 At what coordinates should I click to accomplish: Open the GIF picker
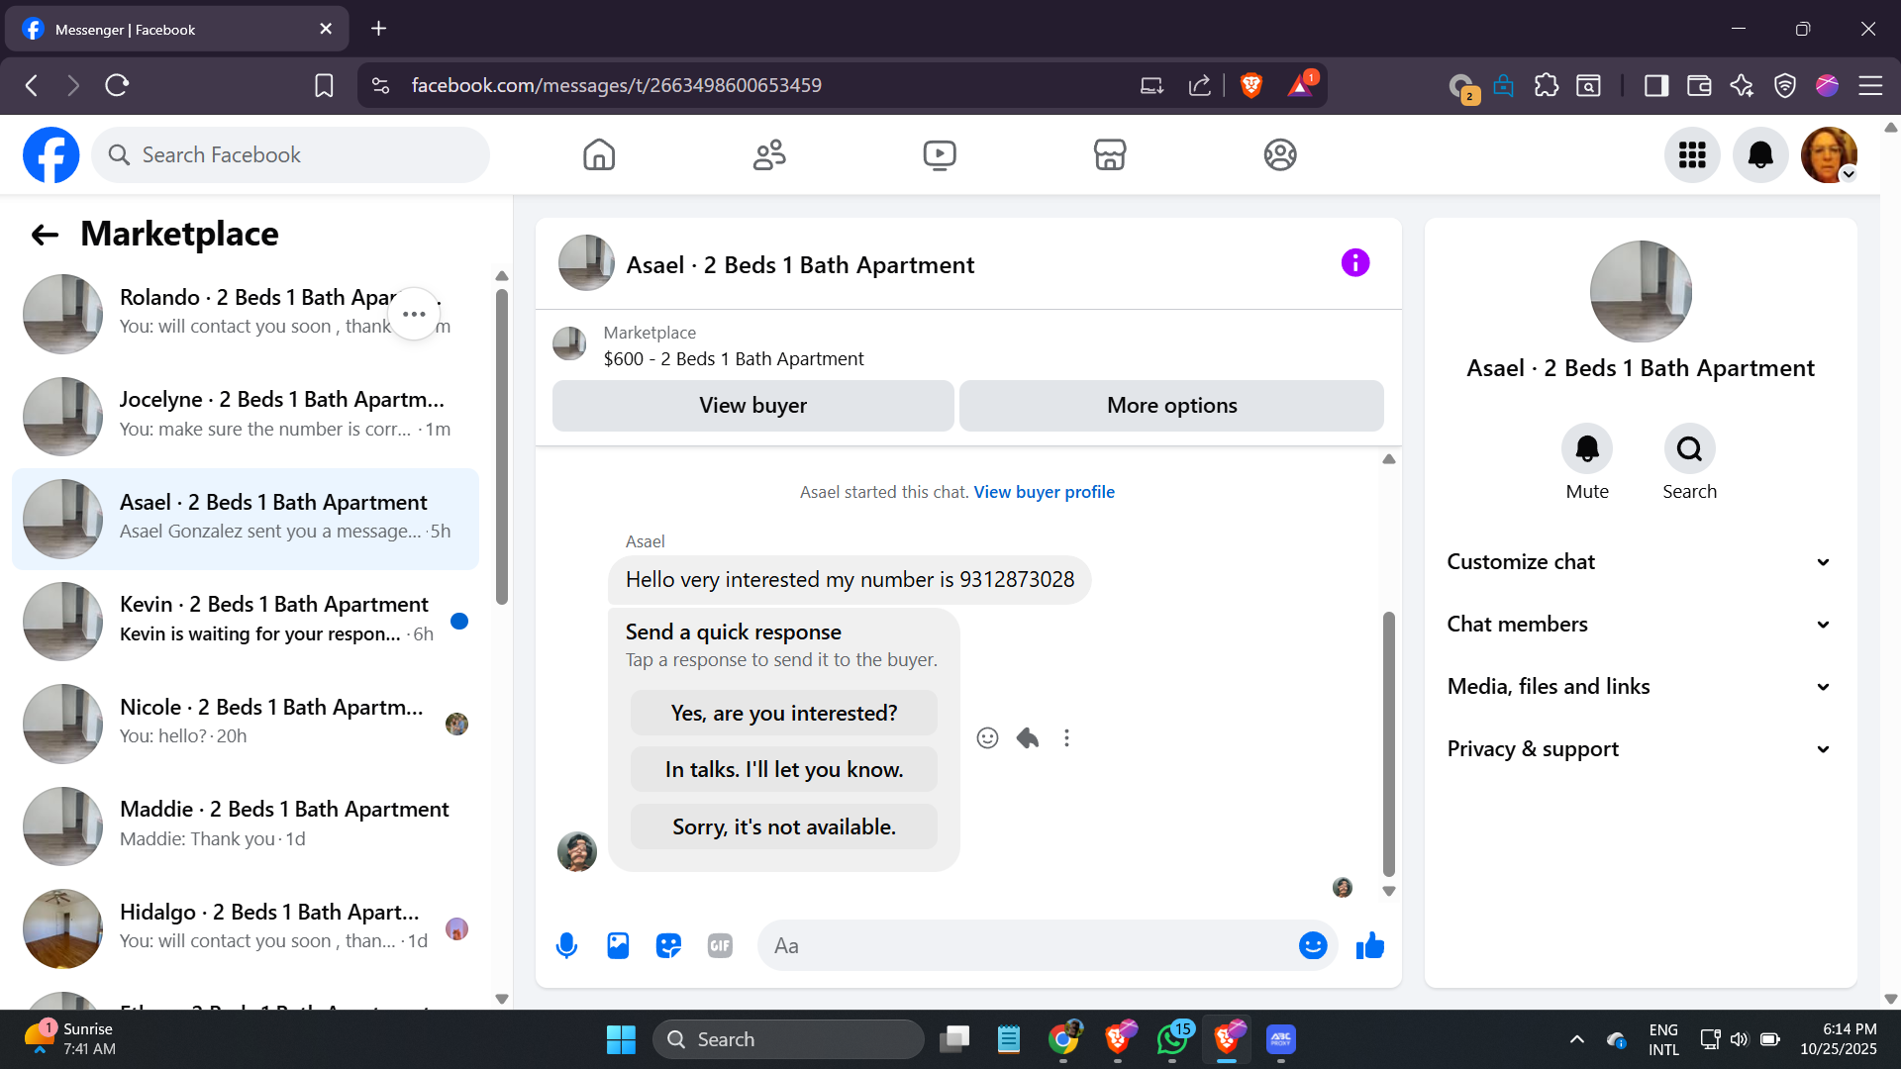coord(720,946)
